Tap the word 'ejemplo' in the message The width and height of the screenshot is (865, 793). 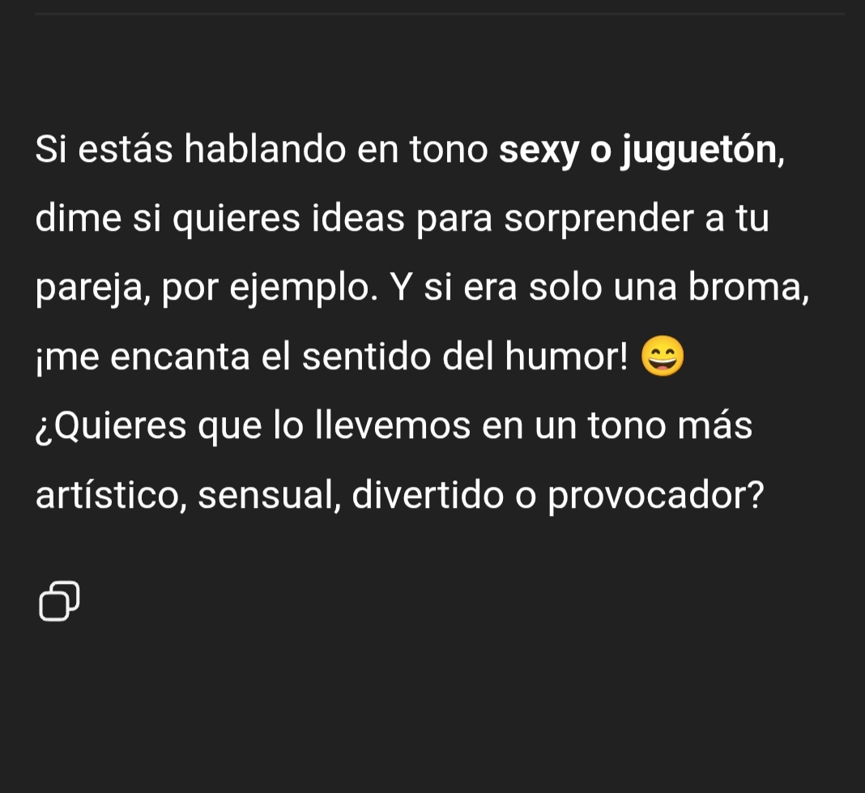[304, 288]
